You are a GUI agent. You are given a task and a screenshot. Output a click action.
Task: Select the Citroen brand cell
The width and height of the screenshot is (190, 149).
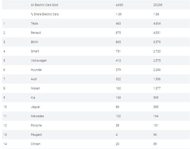click(36, 144)
